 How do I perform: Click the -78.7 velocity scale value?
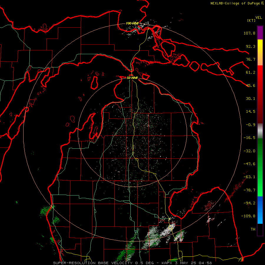click(x=249, y=190)
